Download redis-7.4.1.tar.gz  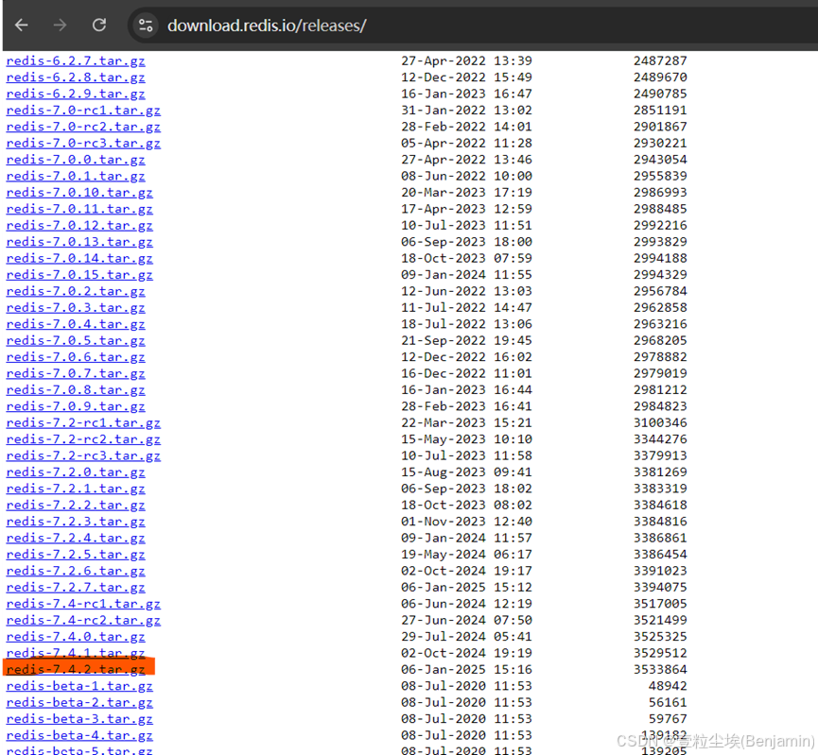(76, 653)
